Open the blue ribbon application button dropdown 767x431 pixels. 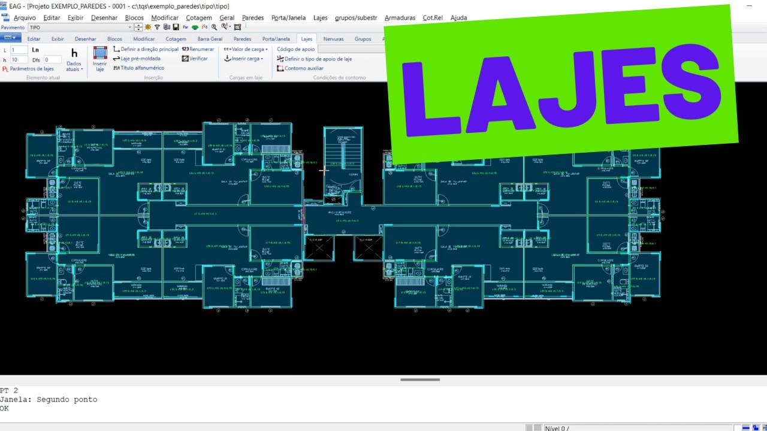(x=10, y=39)
